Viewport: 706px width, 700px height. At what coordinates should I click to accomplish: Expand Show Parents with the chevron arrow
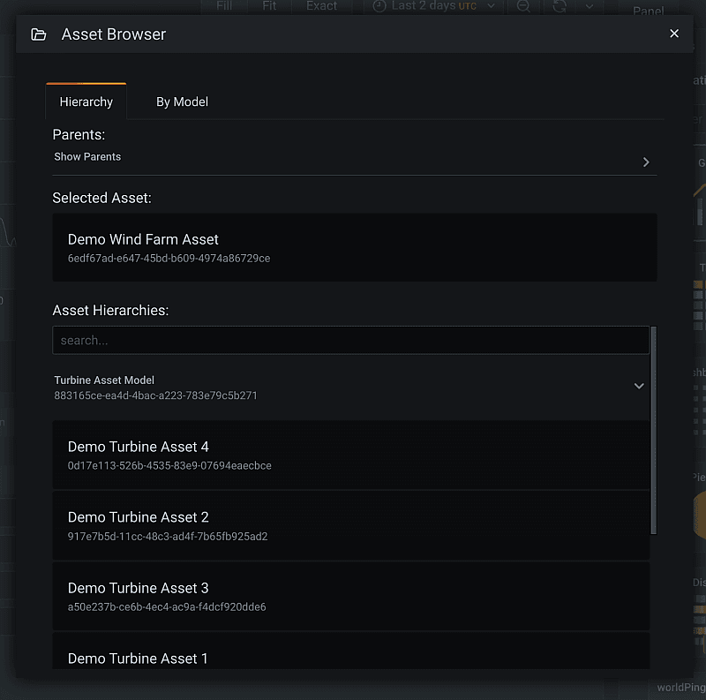click(646, 162)
